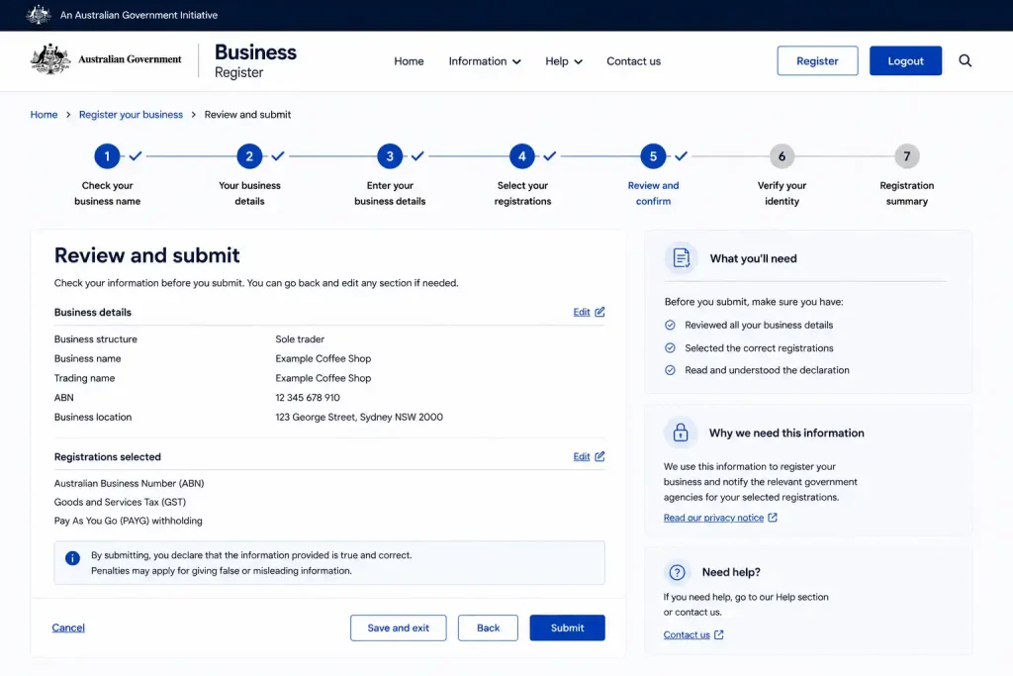Select step 5 Review and confirm circle

click(653, 155)
